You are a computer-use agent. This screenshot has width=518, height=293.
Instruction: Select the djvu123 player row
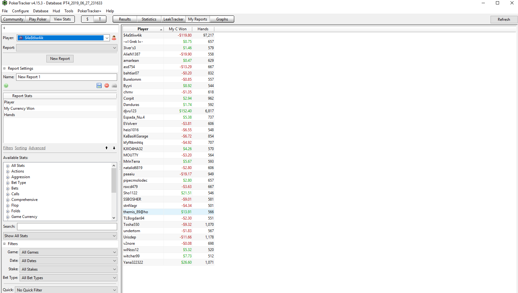point(169,111)
